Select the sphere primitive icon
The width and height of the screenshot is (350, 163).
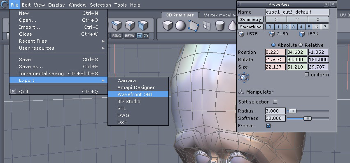point(180,25)
